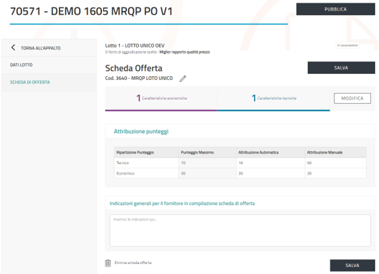The height and width of the screenshot is (274, 379).
Task: Click the Tecnico row's Punteggio Massimo cell
Action: coord(207,162)
